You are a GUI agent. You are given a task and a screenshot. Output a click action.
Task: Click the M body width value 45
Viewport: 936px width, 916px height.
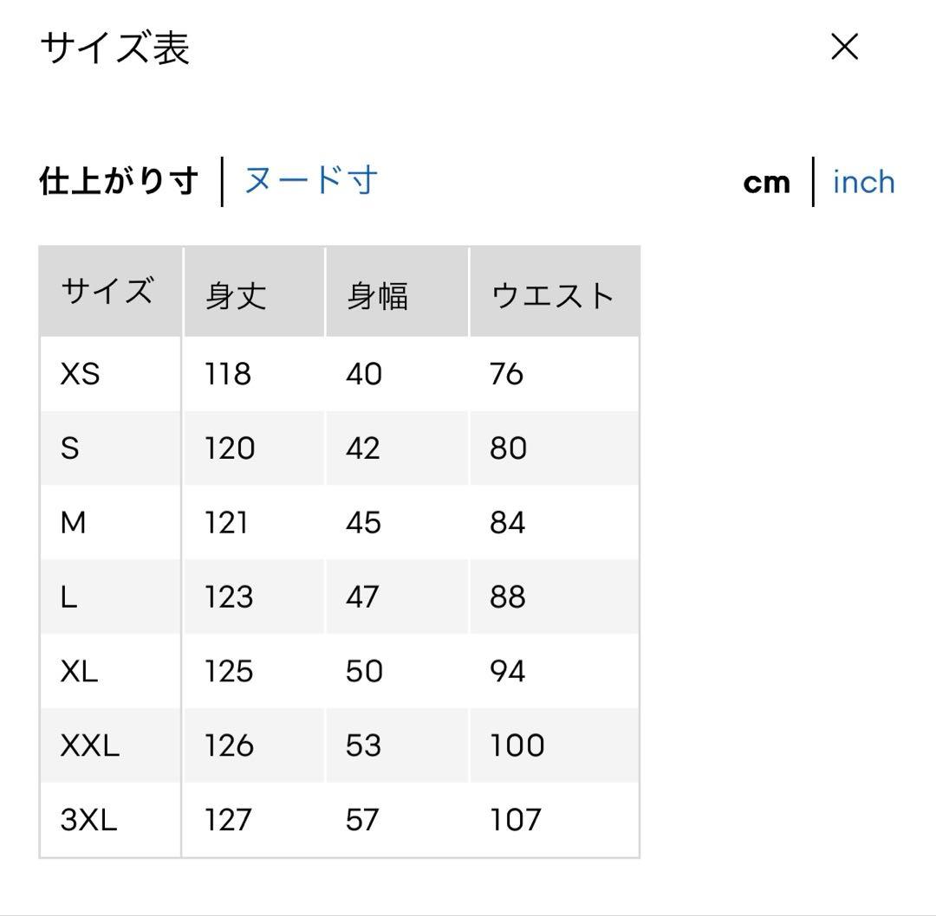363,522
